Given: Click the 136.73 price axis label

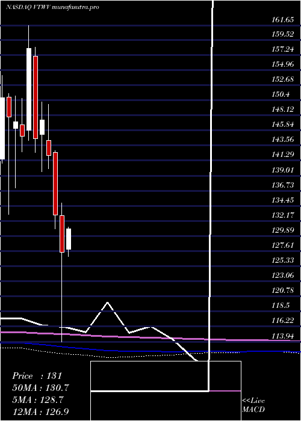Looking at the screenshot, I should (x=283, y=185).
